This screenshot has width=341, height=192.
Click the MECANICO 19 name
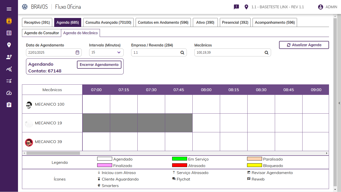coord(48,123)
